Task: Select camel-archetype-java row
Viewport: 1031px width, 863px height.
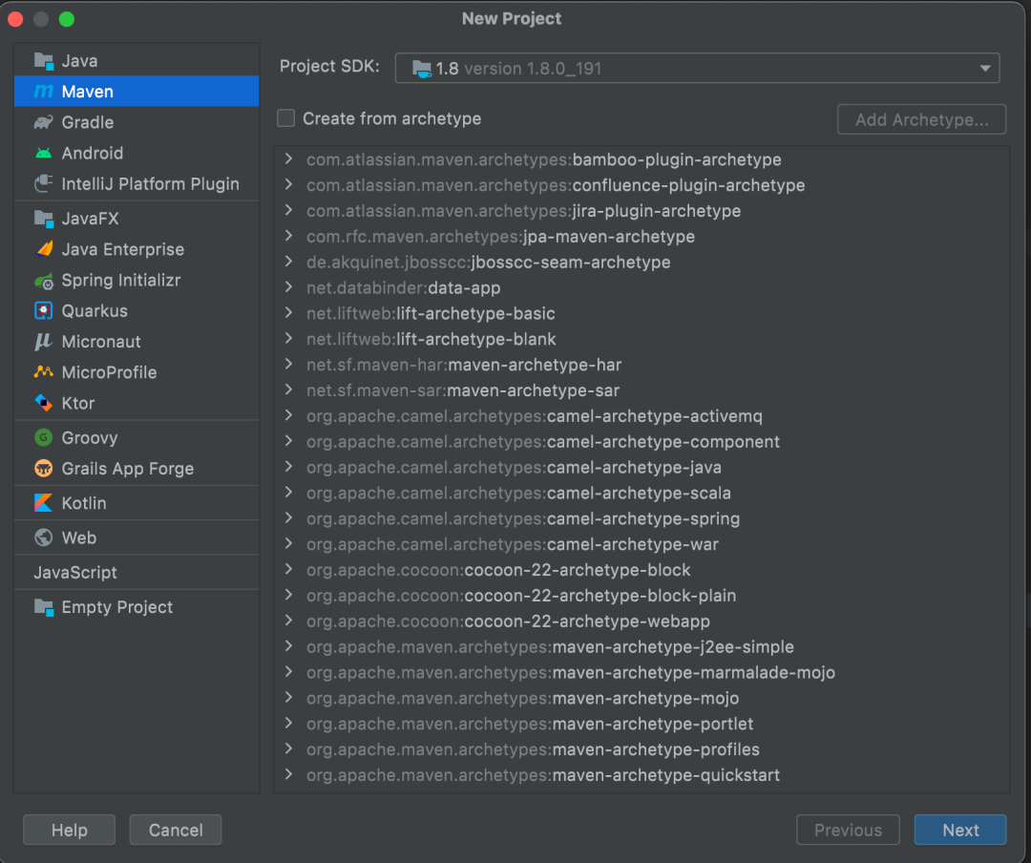Action: point(642,467)
